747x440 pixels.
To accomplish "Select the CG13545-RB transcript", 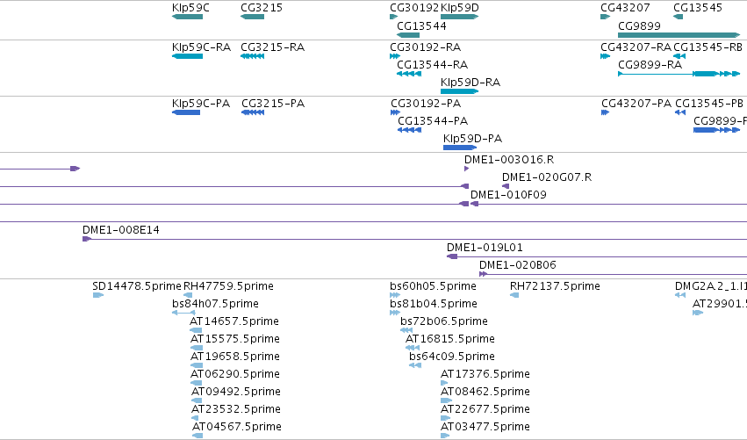I will point(679,56).
